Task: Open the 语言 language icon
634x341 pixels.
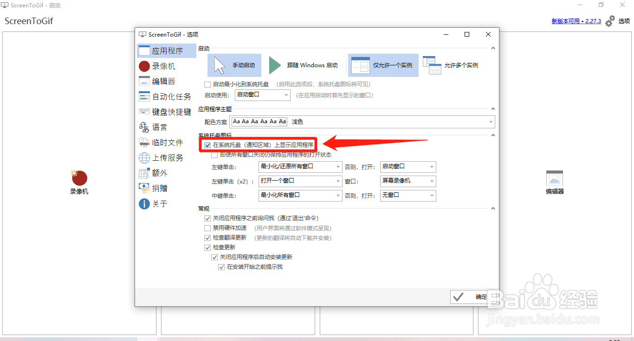Action: coord(144,127)
